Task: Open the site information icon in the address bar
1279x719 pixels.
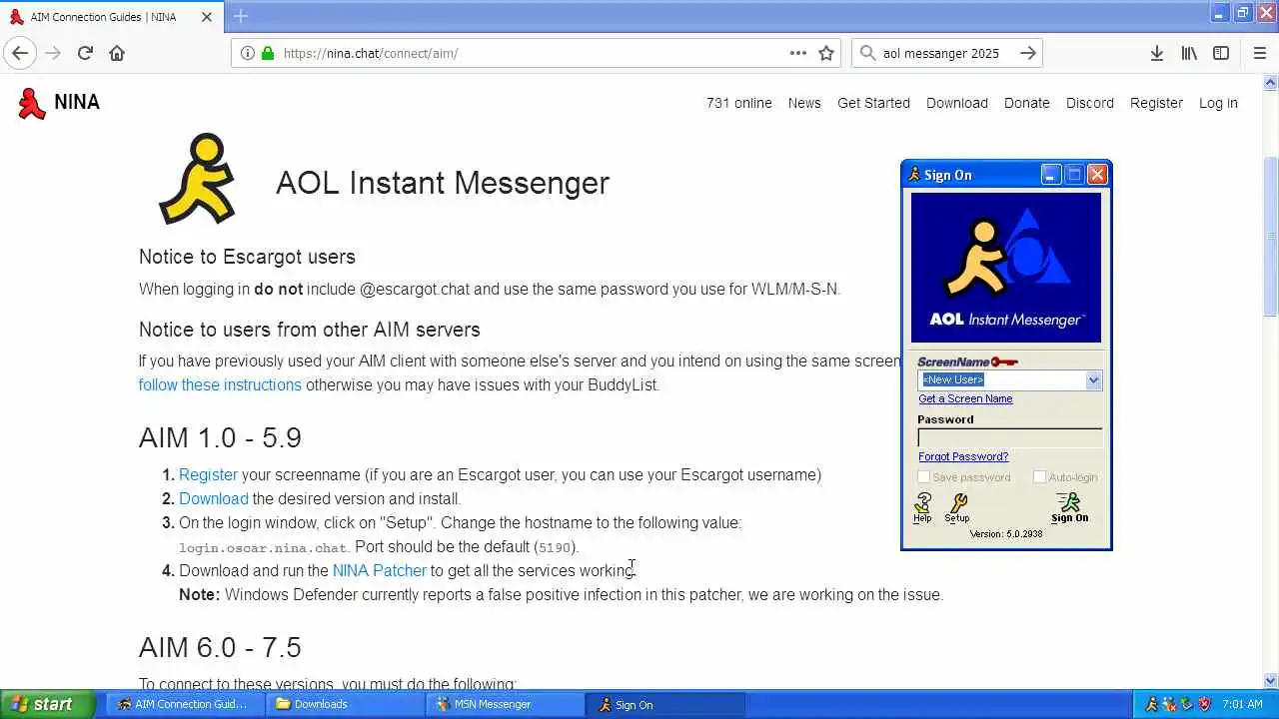Action: (248, 53)
